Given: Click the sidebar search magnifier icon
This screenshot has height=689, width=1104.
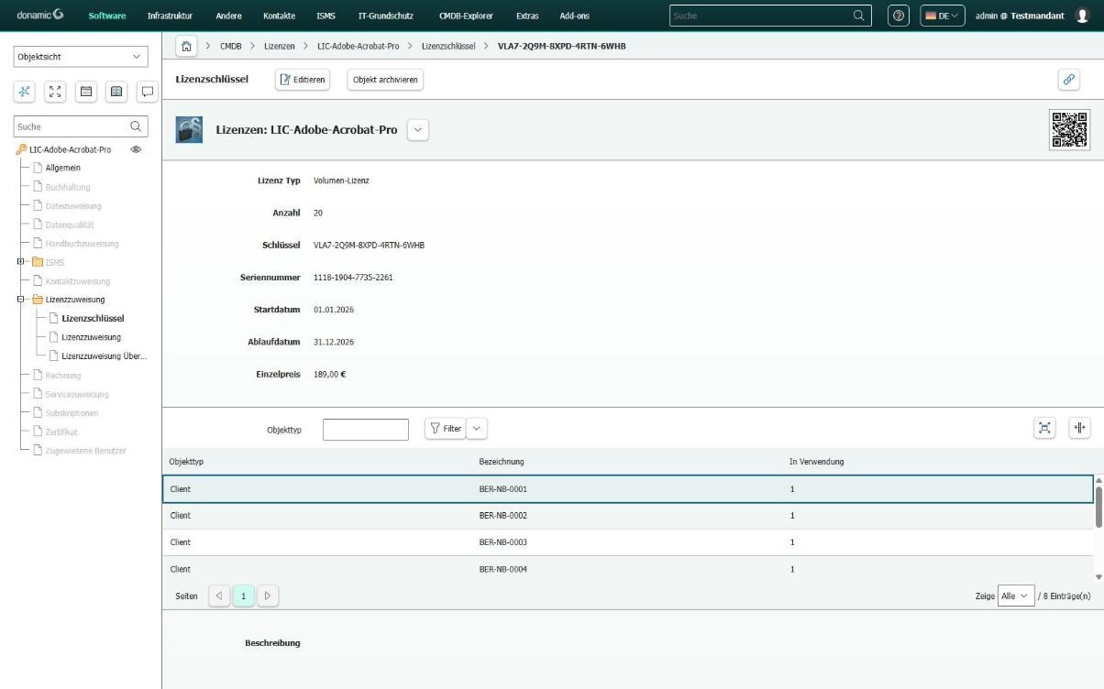Looking at the screenshot, I should pyautogui.click(x=136, y=126).
